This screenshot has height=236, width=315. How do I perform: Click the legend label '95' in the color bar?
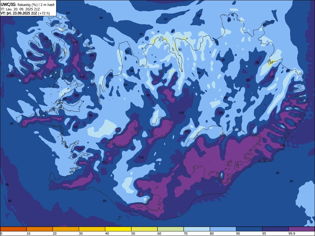click(264, 233)
